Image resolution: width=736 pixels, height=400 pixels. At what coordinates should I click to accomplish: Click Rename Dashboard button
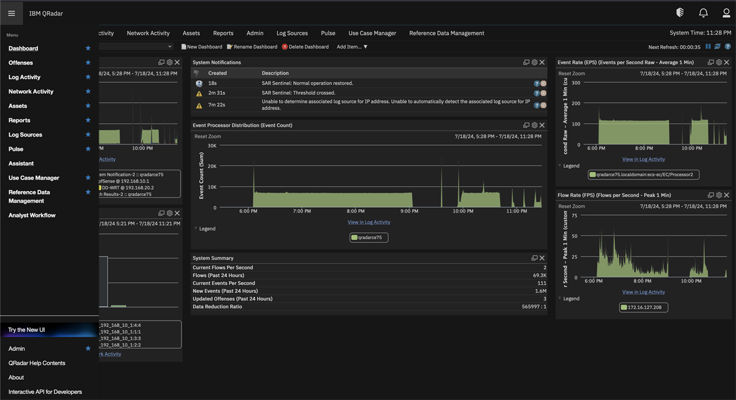click(252, 47)
